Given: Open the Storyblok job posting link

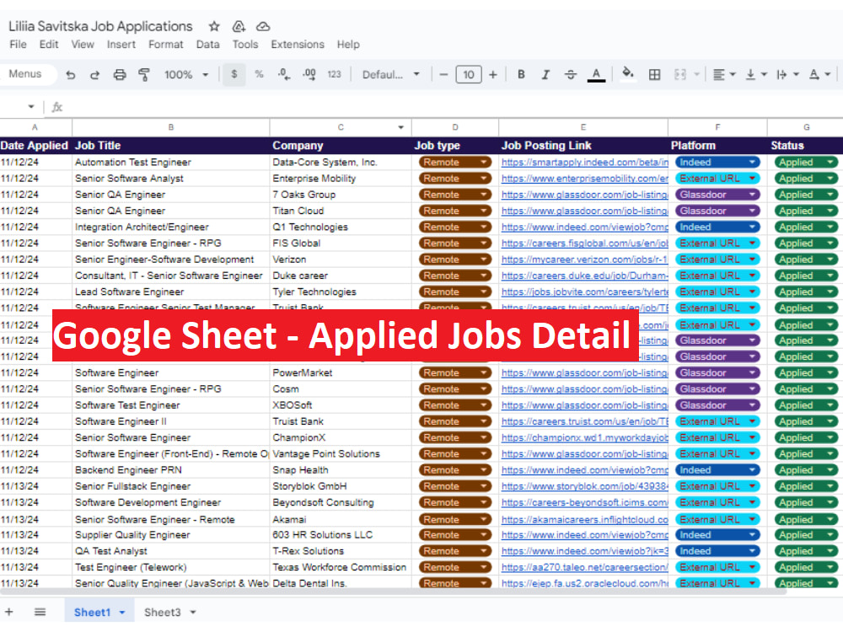Looking at the screenshot, I should pos(584,486).
